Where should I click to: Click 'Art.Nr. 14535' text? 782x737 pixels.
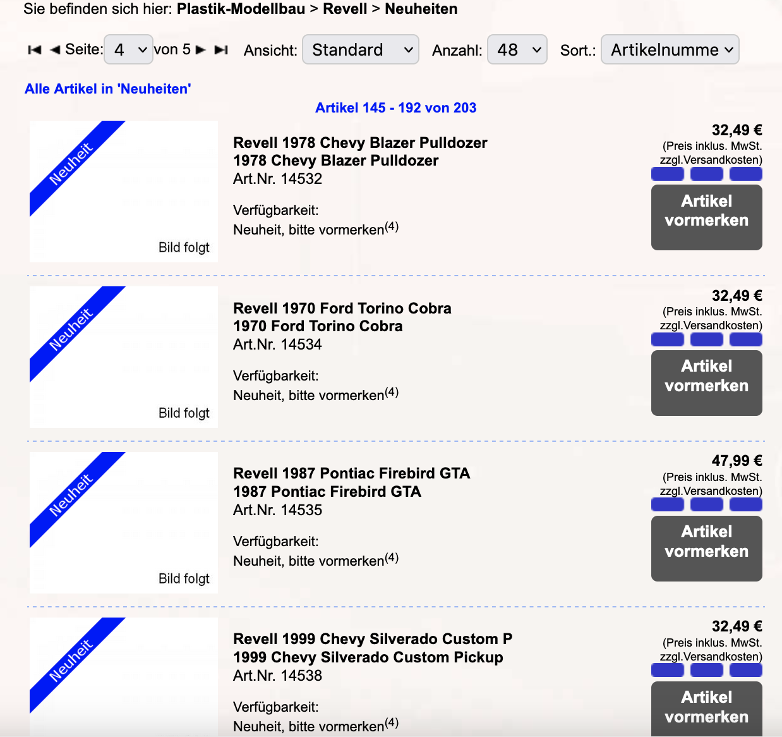[x=278, y=510]
